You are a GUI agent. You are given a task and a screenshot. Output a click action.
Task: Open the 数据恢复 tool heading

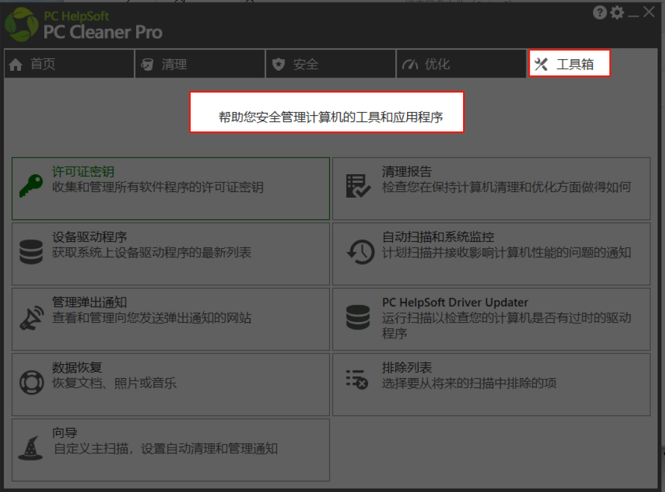tap(77, 367)
